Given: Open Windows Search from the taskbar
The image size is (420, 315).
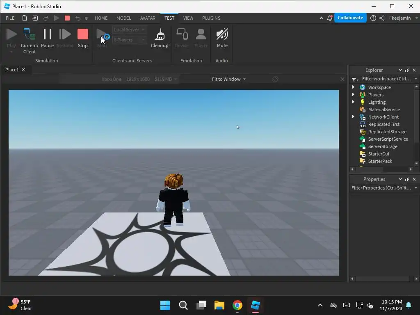Looking at the screenshot, I should tap(183, 305).
